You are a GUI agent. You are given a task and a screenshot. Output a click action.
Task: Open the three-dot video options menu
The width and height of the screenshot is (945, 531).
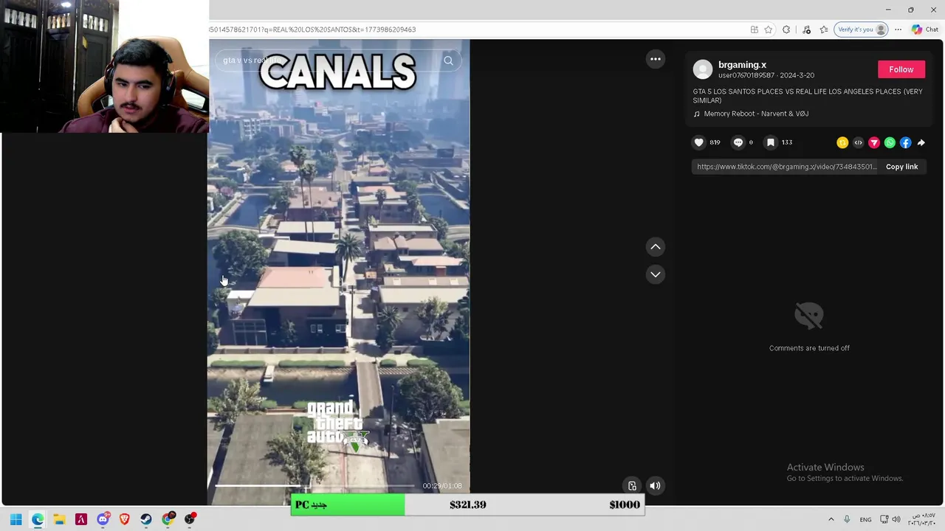[x=656, y=59]
